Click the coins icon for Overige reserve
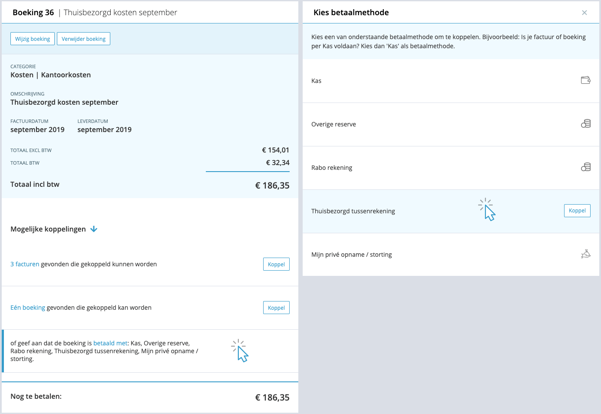 [586, 124]
